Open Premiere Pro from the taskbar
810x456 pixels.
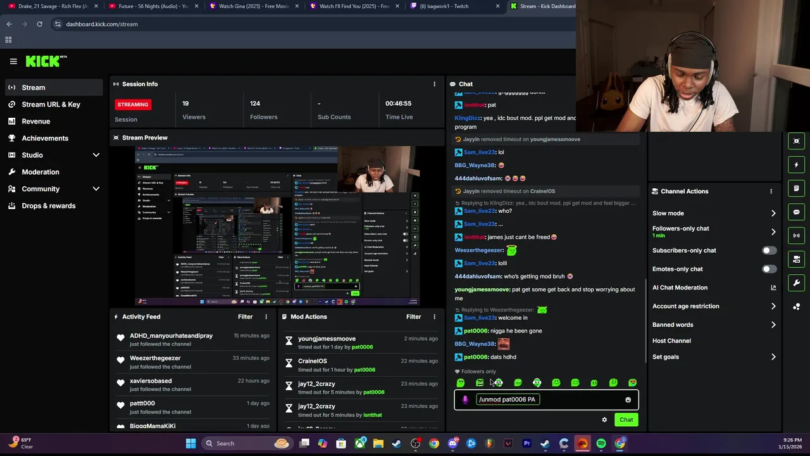click(x=526, y=443)
